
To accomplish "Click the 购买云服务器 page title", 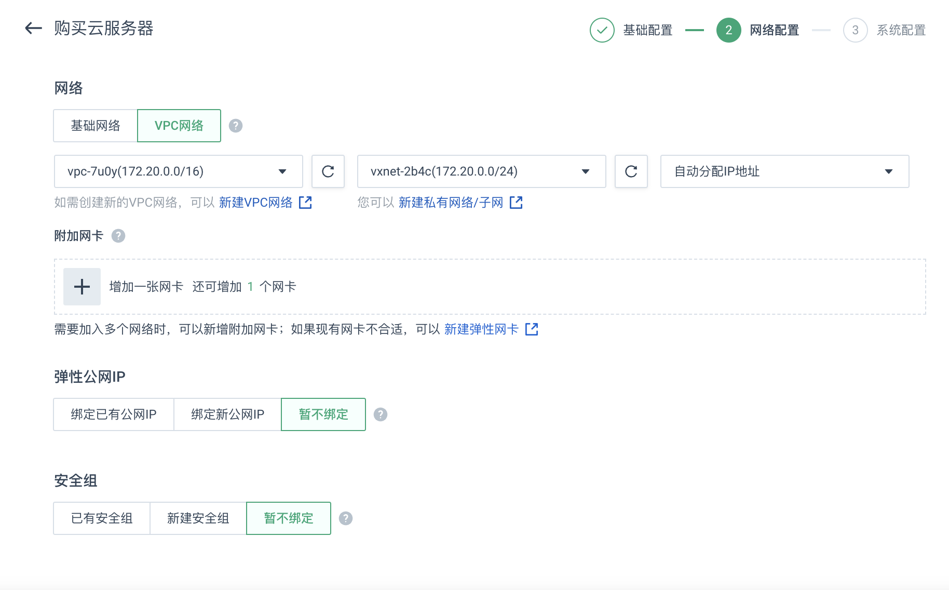I will (104, 28).
